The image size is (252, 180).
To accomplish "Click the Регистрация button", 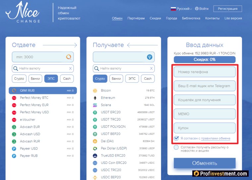I will [x=227, y=9].
